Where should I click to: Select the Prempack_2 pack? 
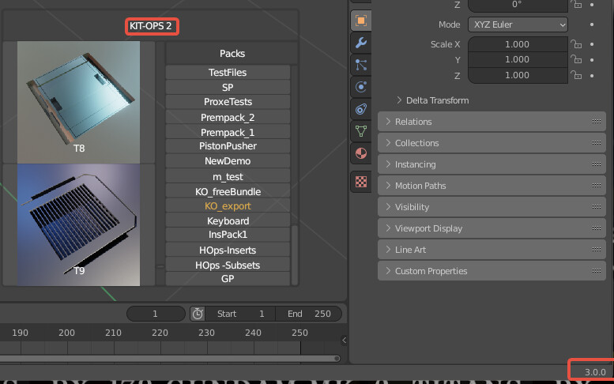coord(228,118)
